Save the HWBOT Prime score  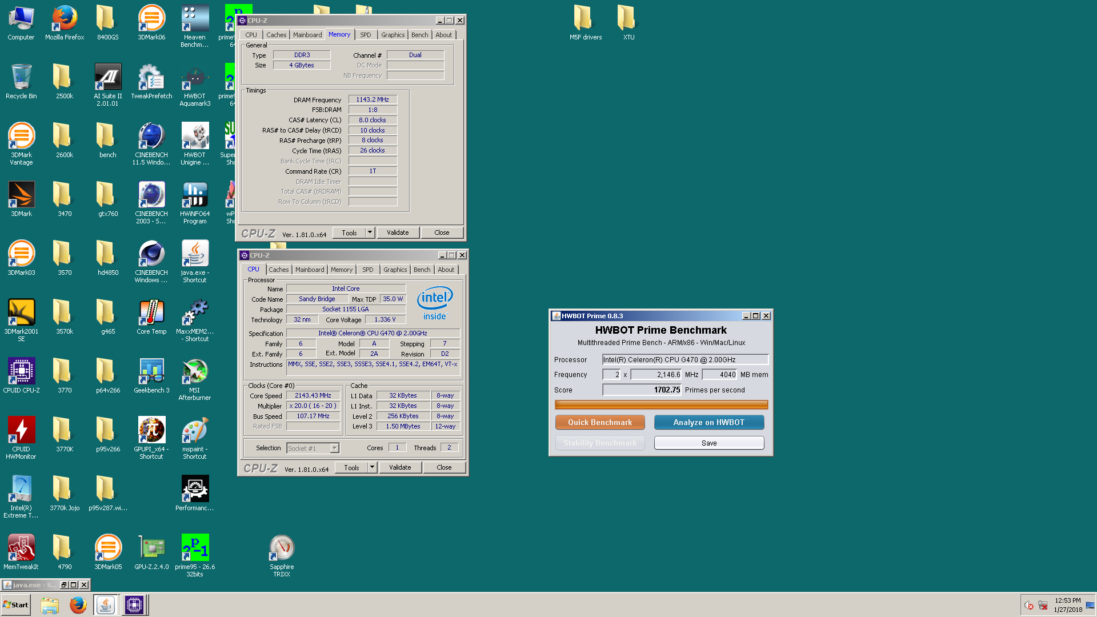point(709,443)
